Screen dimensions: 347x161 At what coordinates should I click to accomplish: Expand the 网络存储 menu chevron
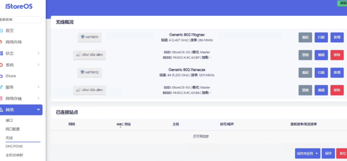click(x=39, y=98)
